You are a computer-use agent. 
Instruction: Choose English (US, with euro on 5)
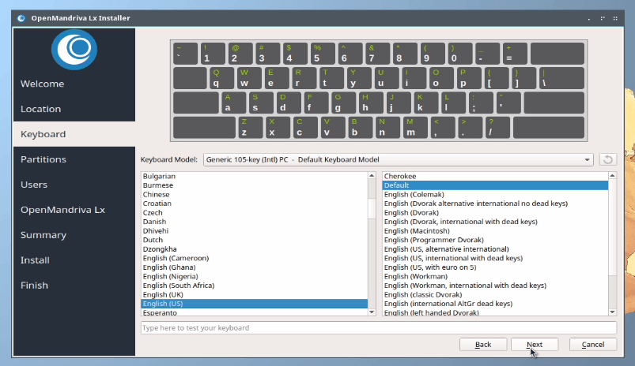tap(495, 267)
